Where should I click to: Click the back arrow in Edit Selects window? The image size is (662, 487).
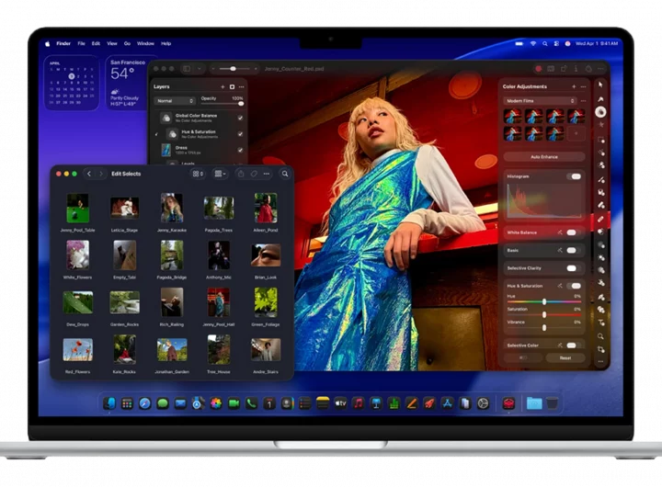tap(89, 174)
